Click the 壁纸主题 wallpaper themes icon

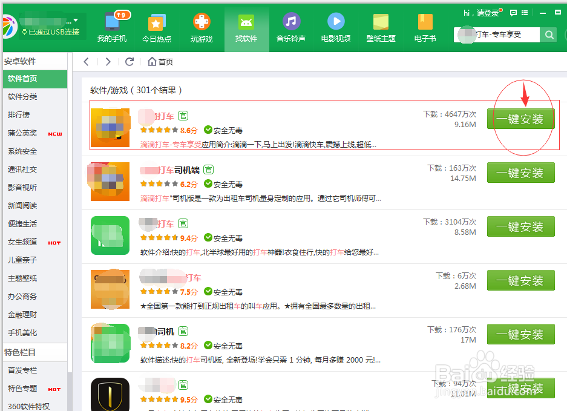[x=381, y=22]
